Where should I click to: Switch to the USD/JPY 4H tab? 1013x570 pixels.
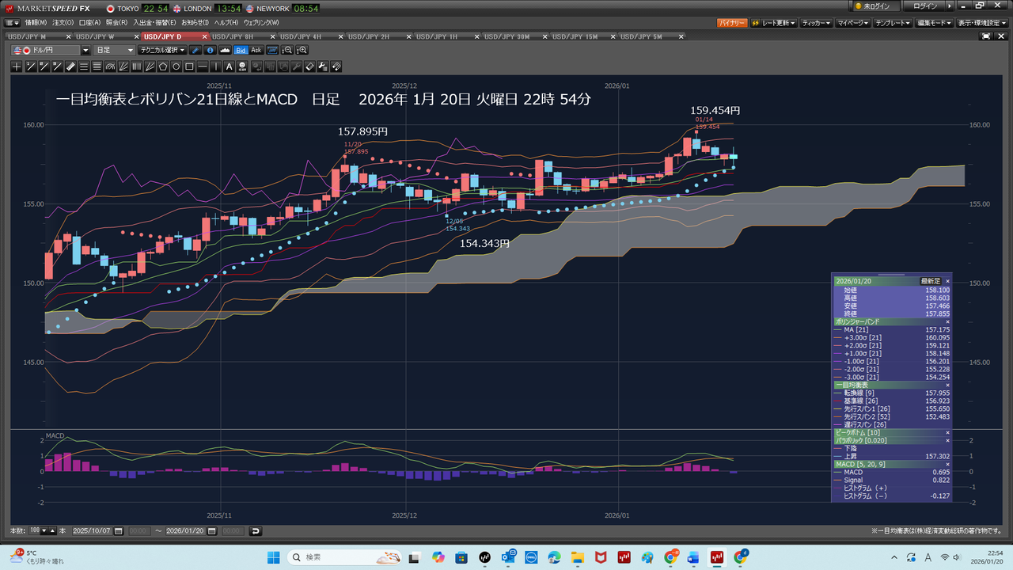(x=307, y=36)
